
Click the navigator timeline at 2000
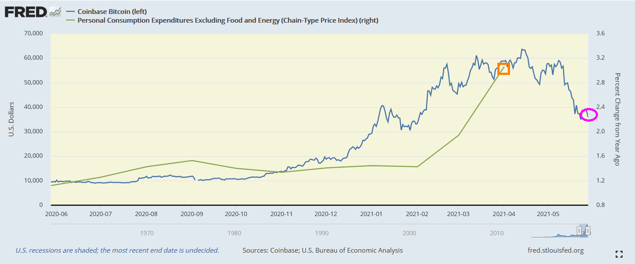point(409,233)
